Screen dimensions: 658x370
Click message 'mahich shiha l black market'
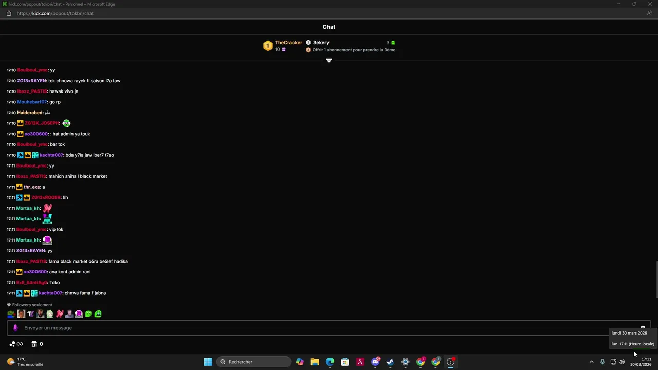(x=78, y=176)
